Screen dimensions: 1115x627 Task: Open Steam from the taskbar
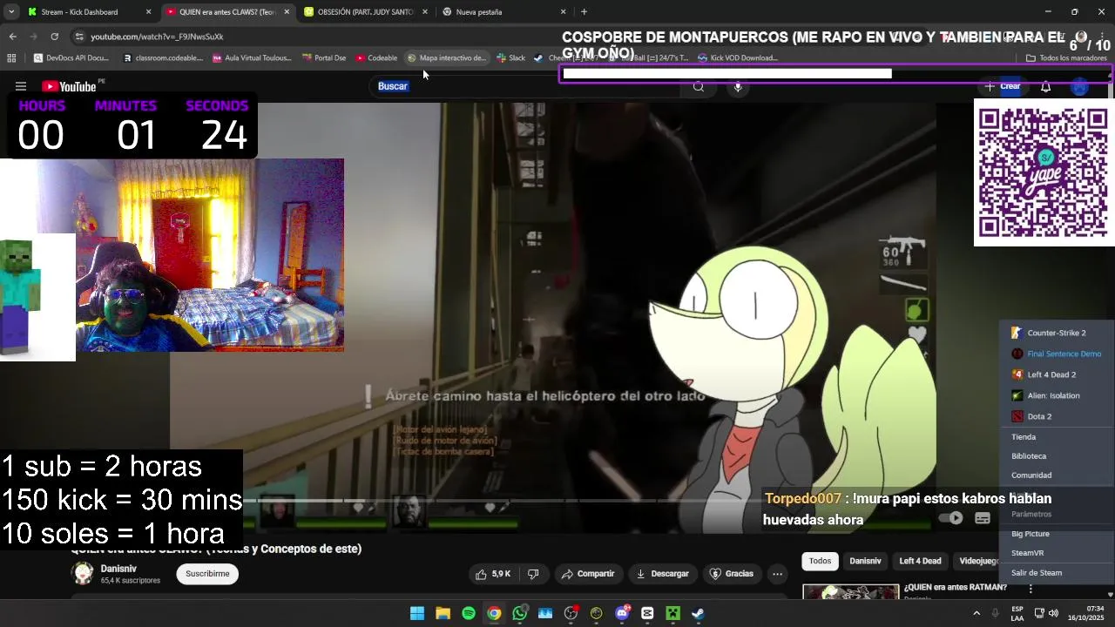(x=699, y=613)
